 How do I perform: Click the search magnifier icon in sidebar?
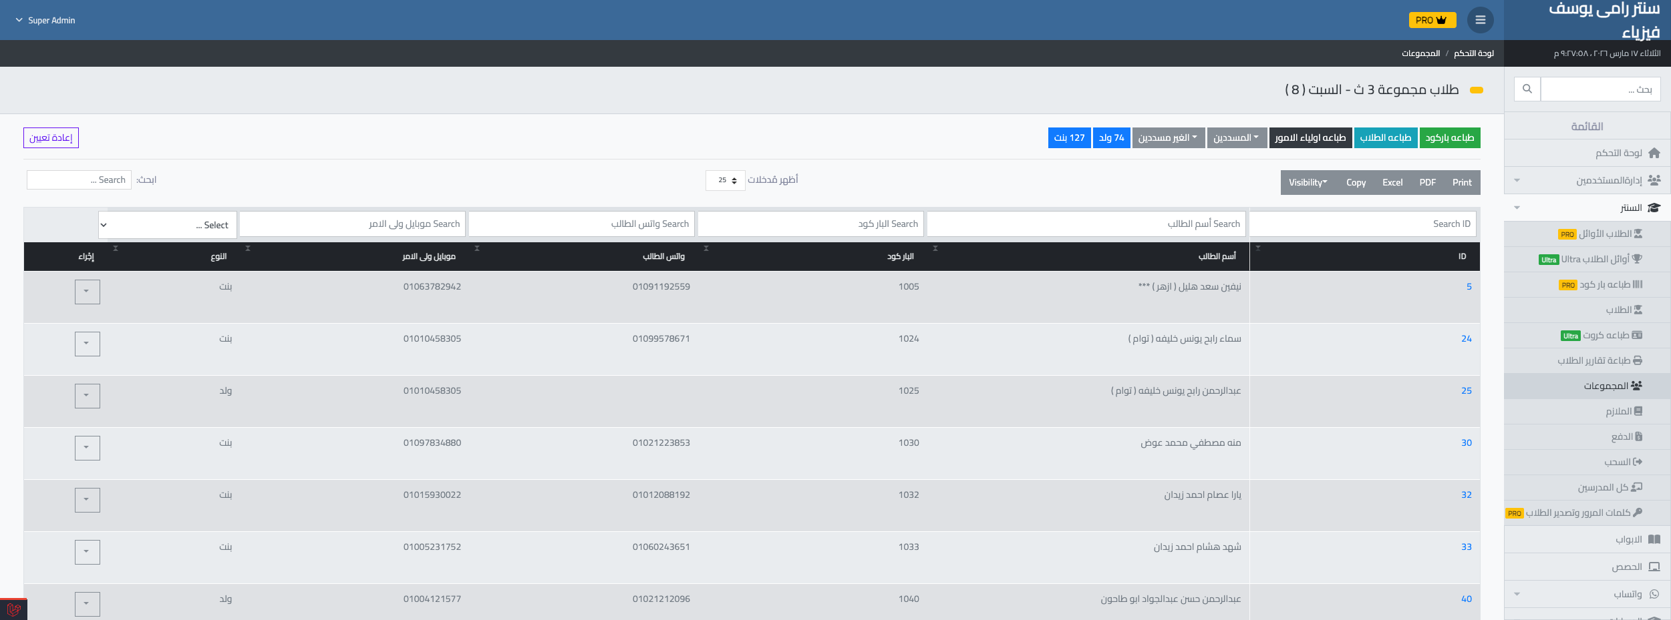click(x=1527, y=89)
